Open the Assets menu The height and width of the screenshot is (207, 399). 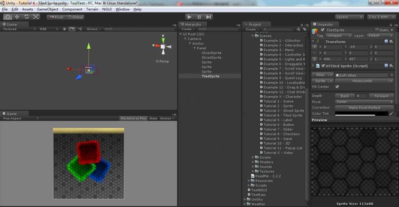(x=28, y=9)
